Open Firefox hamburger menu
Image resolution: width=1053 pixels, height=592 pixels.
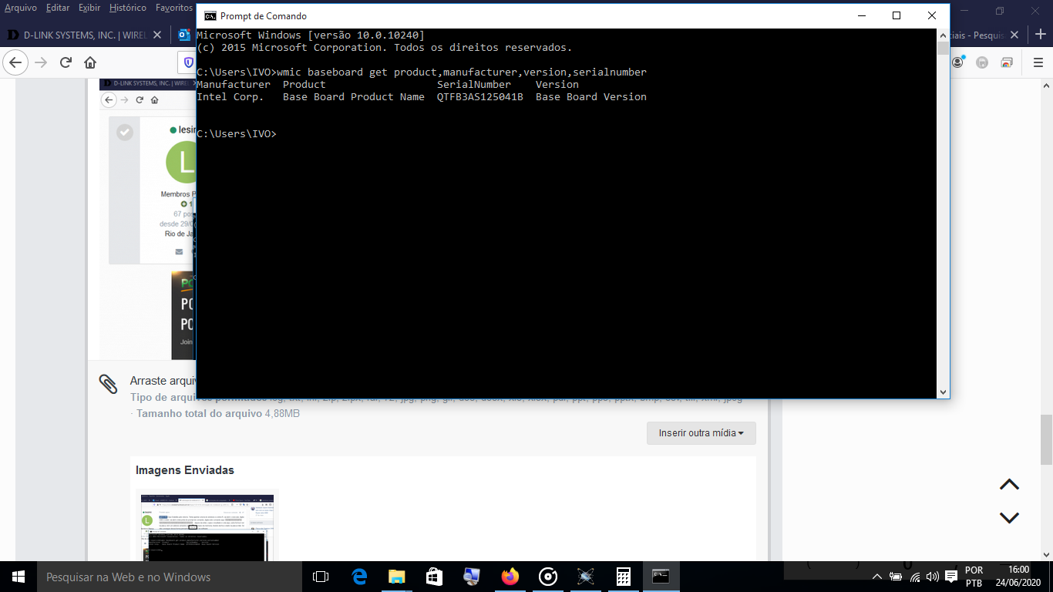pyautogui.click(x=1038, y=62)
